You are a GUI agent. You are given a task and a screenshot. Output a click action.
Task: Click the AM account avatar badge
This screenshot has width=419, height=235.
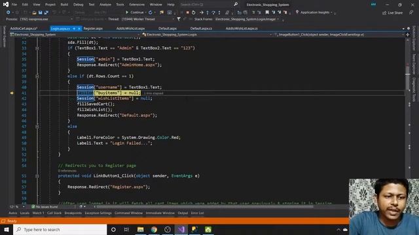(x=373, y=5)
